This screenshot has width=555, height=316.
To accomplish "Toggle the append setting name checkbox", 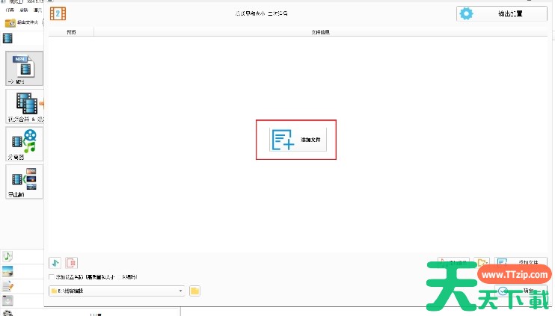I will pyautogui.click(x=51, y=277).
